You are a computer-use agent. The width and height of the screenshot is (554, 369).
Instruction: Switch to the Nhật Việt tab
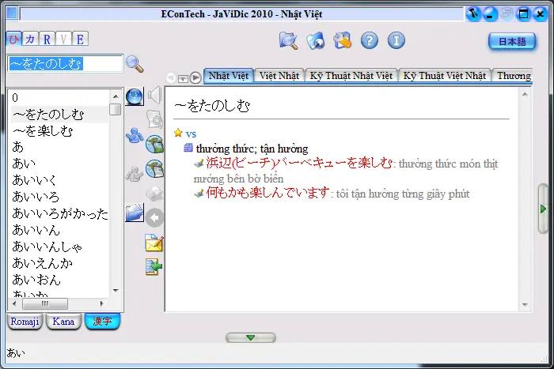229,76
